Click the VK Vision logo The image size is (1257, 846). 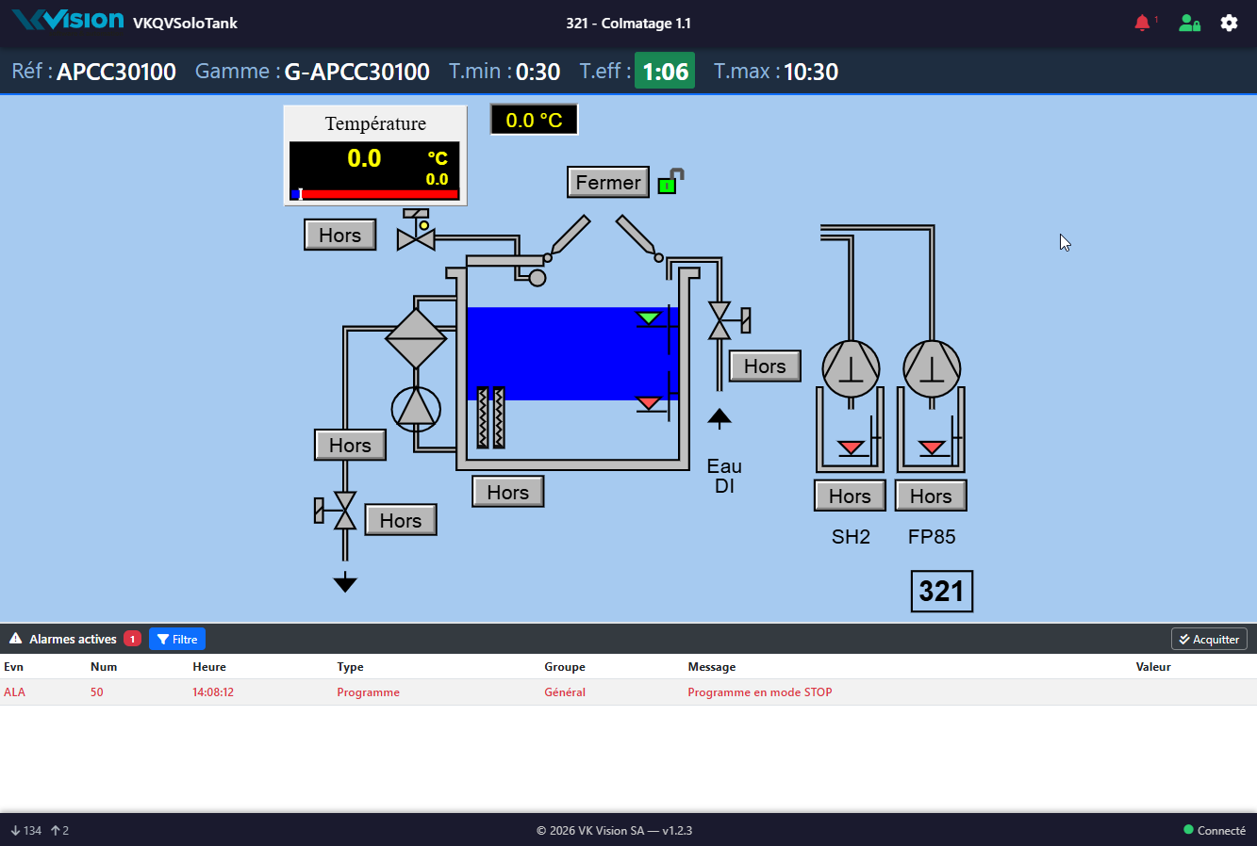[68, 21]
